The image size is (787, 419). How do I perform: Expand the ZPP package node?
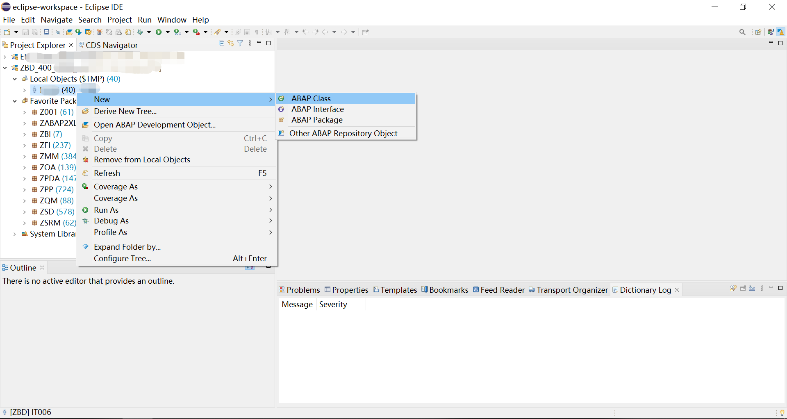point(25,189)
